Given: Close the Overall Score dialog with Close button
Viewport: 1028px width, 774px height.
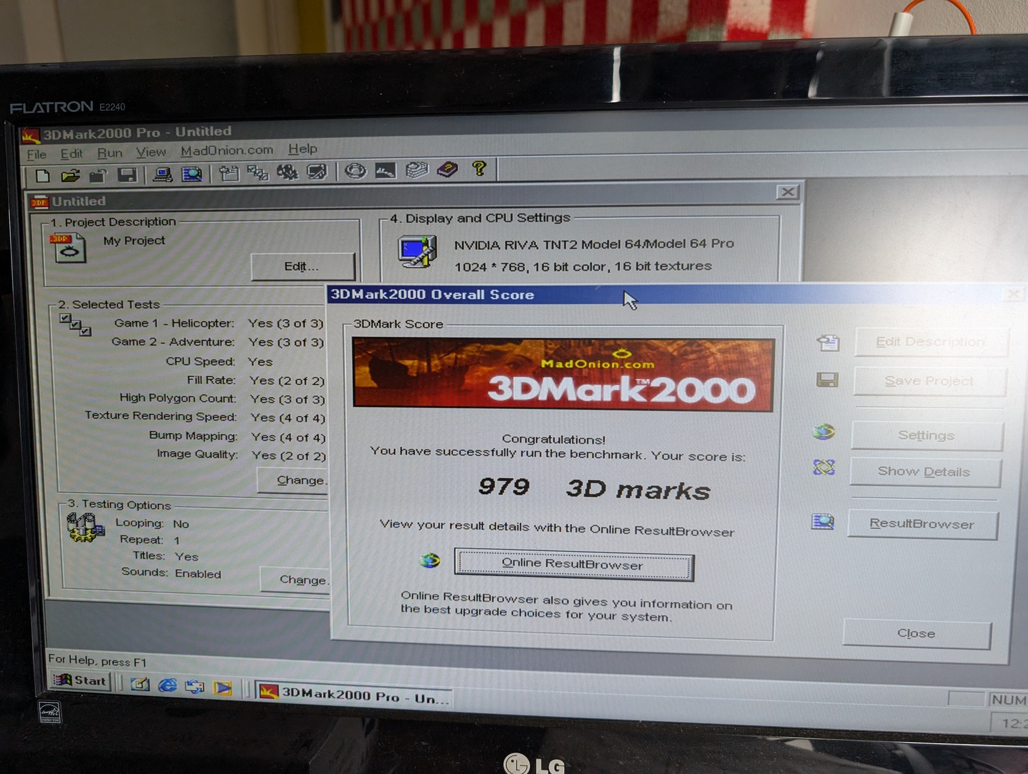Looking at the screenshot, I should click(x=917, y=634).
